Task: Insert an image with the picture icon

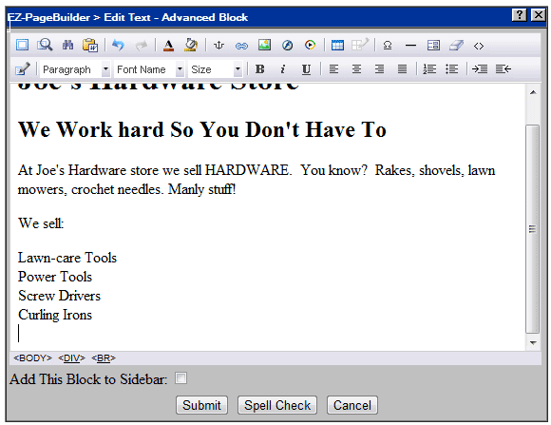Action: (x=264, y=45)
